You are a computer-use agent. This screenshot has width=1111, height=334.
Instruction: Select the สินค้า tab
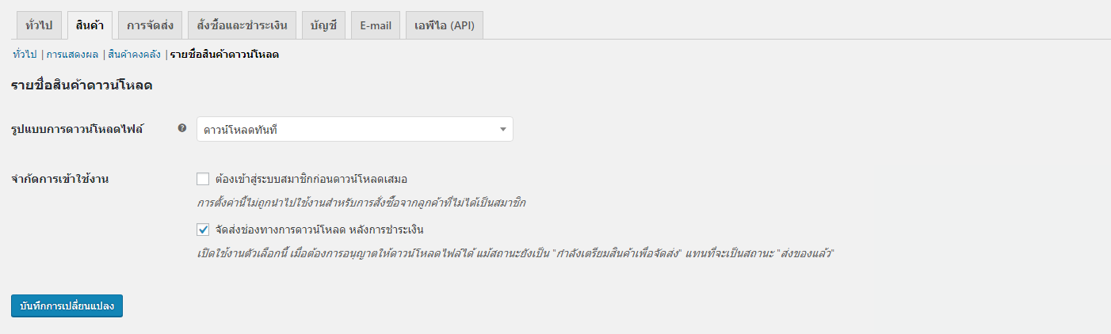pyautogui.click(x=90, y=25)
